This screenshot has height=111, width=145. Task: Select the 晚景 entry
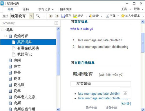[17, 73]
